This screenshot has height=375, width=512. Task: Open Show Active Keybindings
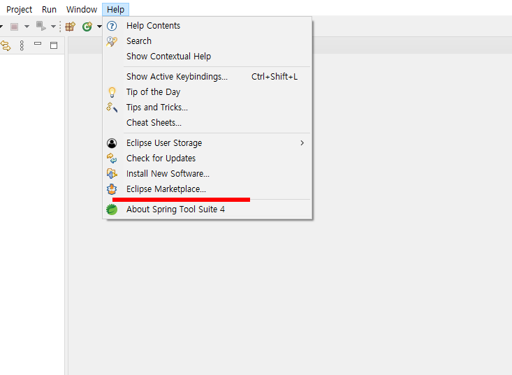(207, 76)
